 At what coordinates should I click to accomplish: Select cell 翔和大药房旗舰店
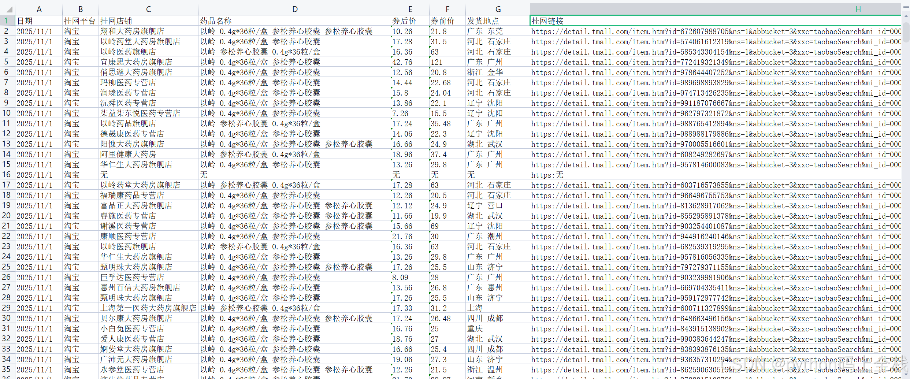point(148,31)
